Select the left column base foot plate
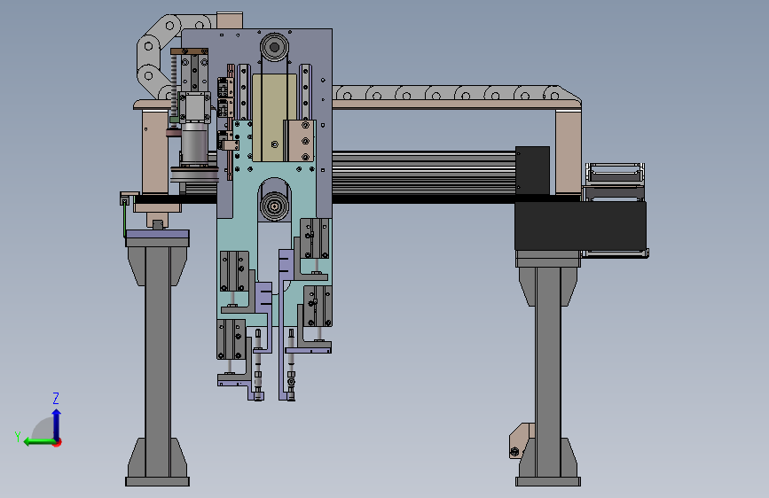 point(157,482)
